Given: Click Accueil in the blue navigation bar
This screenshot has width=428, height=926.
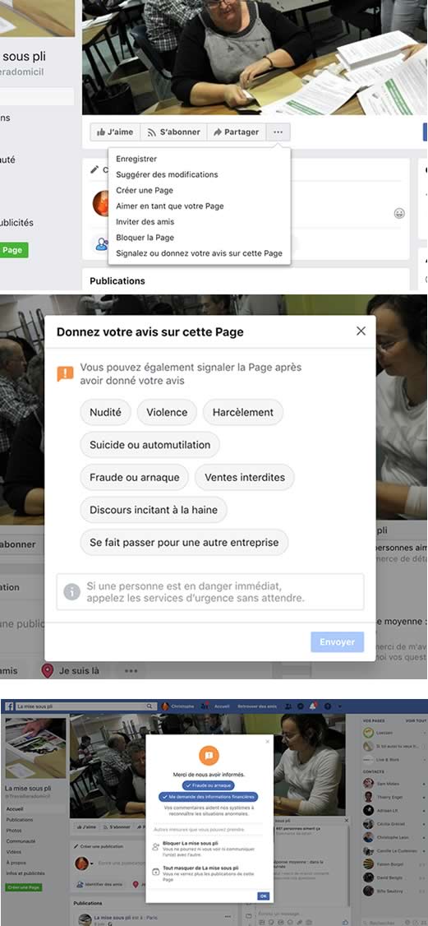Looking at the screenshot, I should [222, 706].
